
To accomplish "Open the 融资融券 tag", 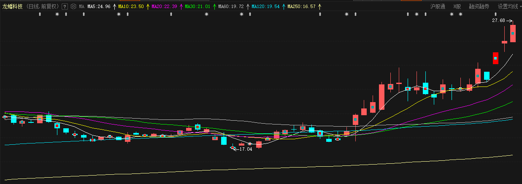I will (479, 6).
